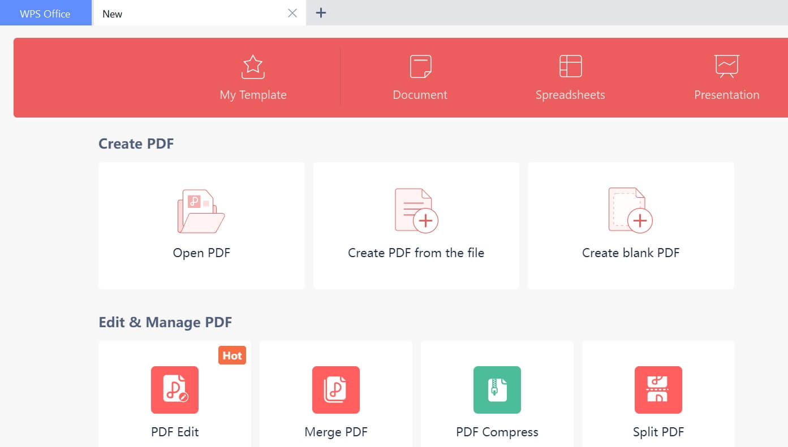Close the New tab
This screenshot has width=788, height=447.
click(x=292, y=13)
